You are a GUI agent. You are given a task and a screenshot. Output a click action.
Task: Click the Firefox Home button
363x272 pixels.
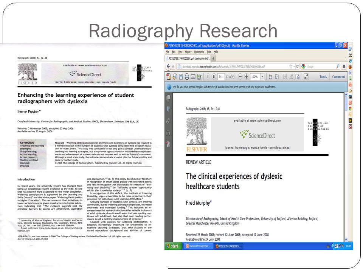344,66
